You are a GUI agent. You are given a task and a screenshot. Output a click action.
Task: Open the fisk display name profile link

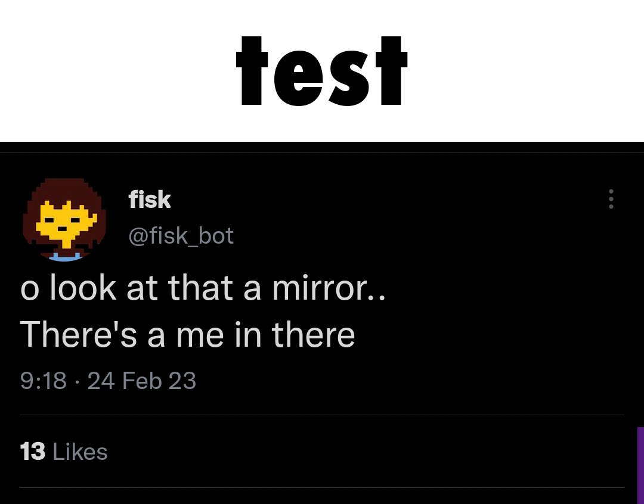coord(150,200)
